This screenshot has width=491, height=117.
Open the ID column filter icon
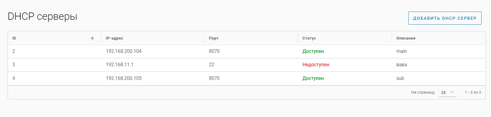pyautogui.click(x=92, y=39)
